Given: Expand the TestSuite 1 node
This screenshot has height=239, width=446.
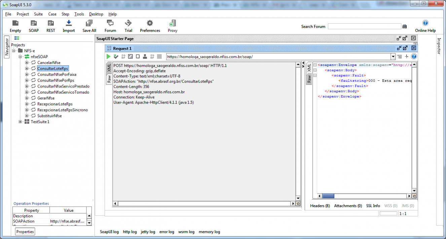Looking at the screenshot, I should coord(21,122).
